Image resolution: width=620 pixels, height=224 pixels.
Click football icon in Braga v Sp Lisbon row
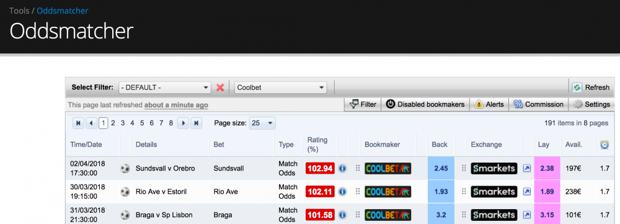tap(125, 215)
